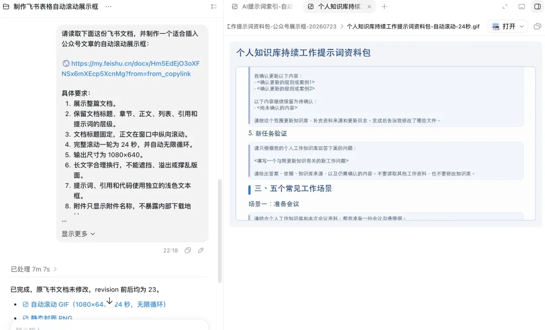This screenshot has width=545, height=330.
Task: Open the Feishu document link in the message
Action: pos(130,69)
